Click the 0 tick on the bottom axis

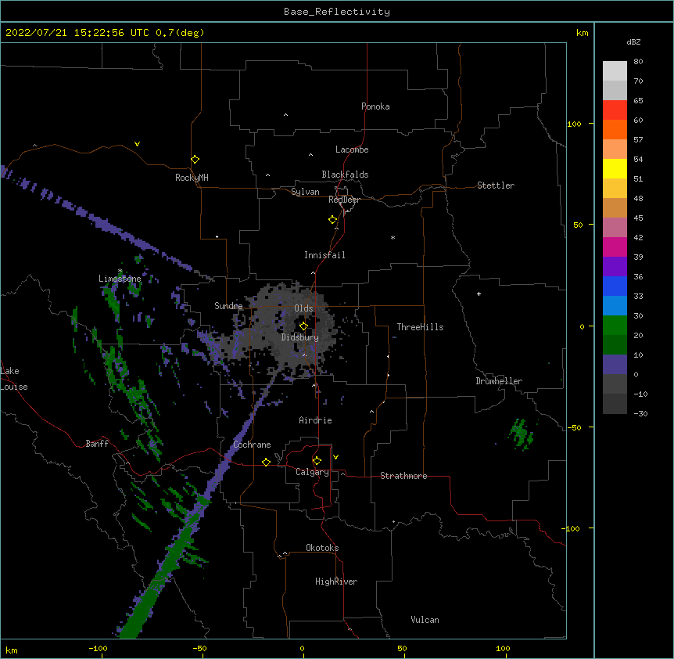point(302,648)
